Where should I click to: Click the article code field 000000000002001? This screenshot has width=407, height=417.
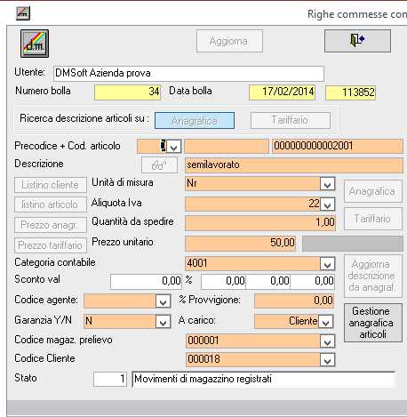click(x=338, y=146)
